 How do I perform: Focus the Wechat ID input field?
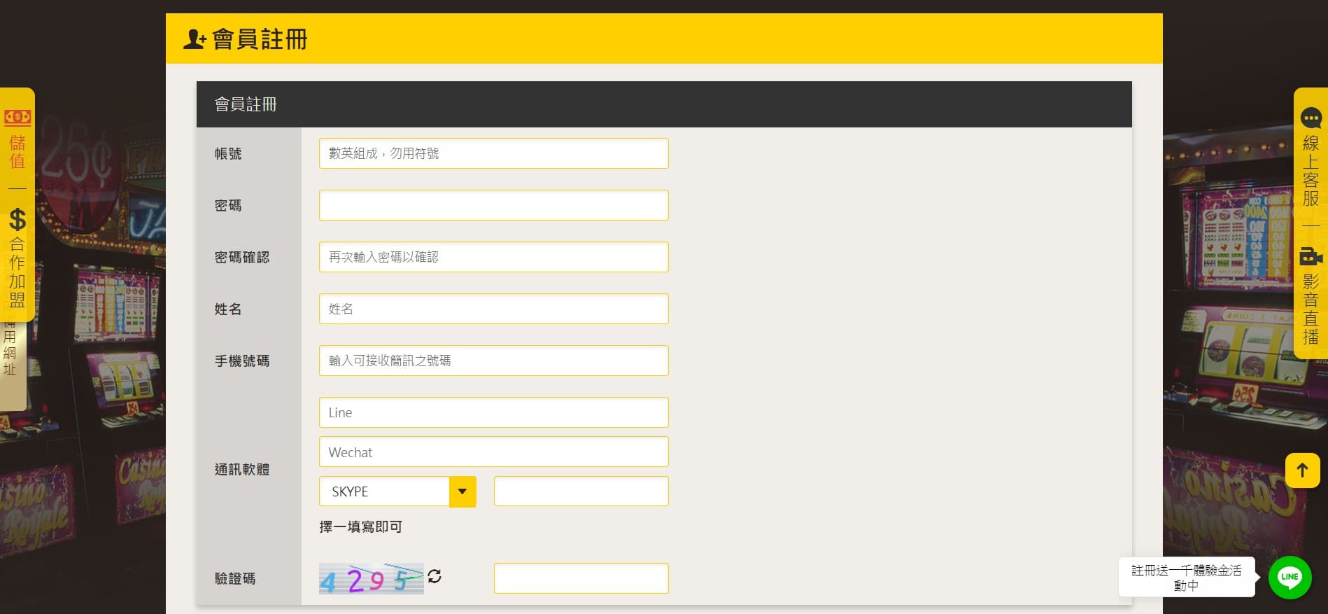[493, 452]
